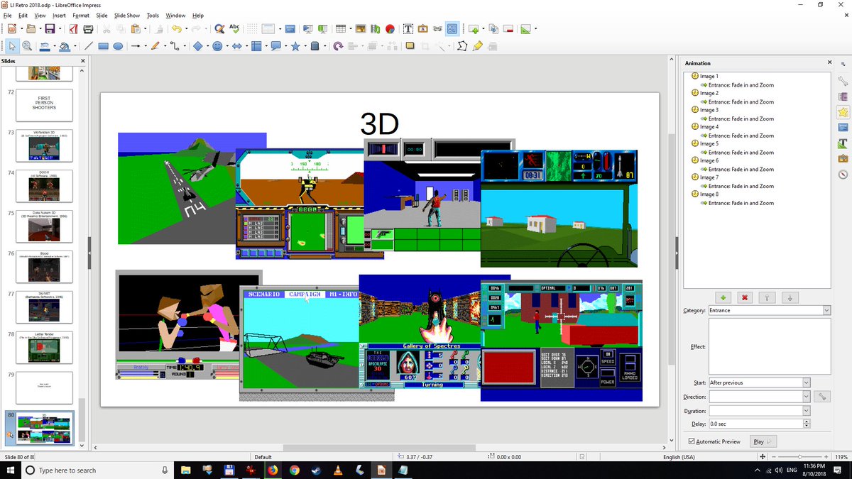Open the Animation deck star icon
This screenshot has width=852, height=479.
(x=843, y=112)
